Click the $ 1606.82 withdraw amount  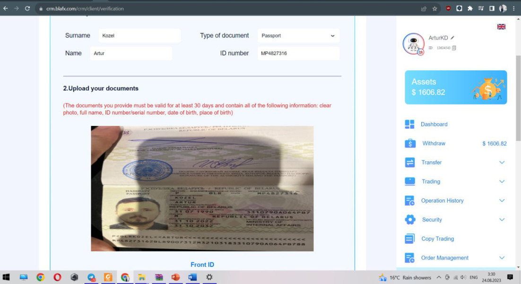point(495,144)
